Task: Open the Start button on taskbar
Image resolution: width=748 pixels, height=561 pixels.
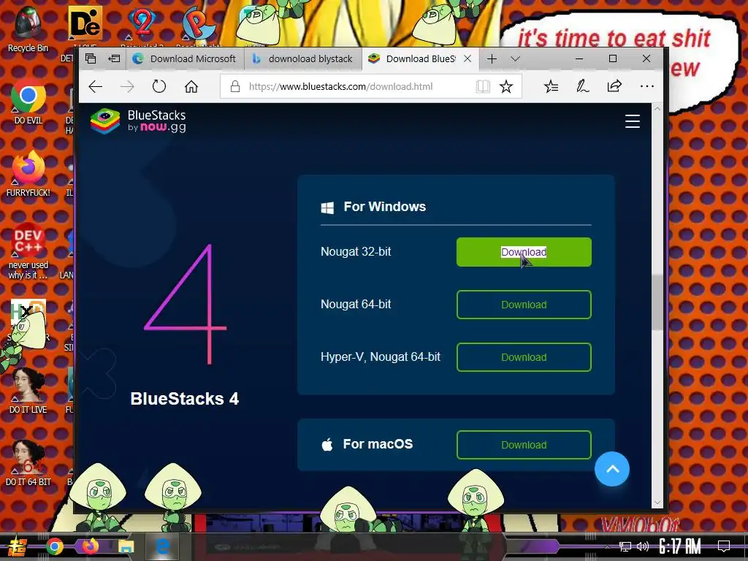Action: click(x=16, y=546)
